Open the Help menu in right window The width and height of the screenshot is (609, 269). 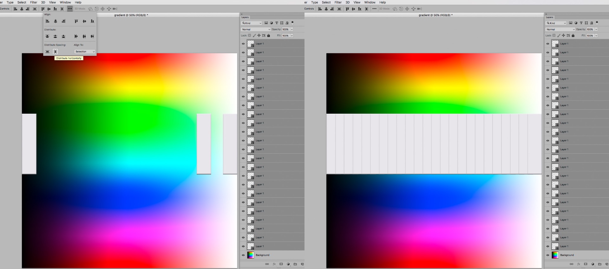pyautogui.click(x=383, y=2)
